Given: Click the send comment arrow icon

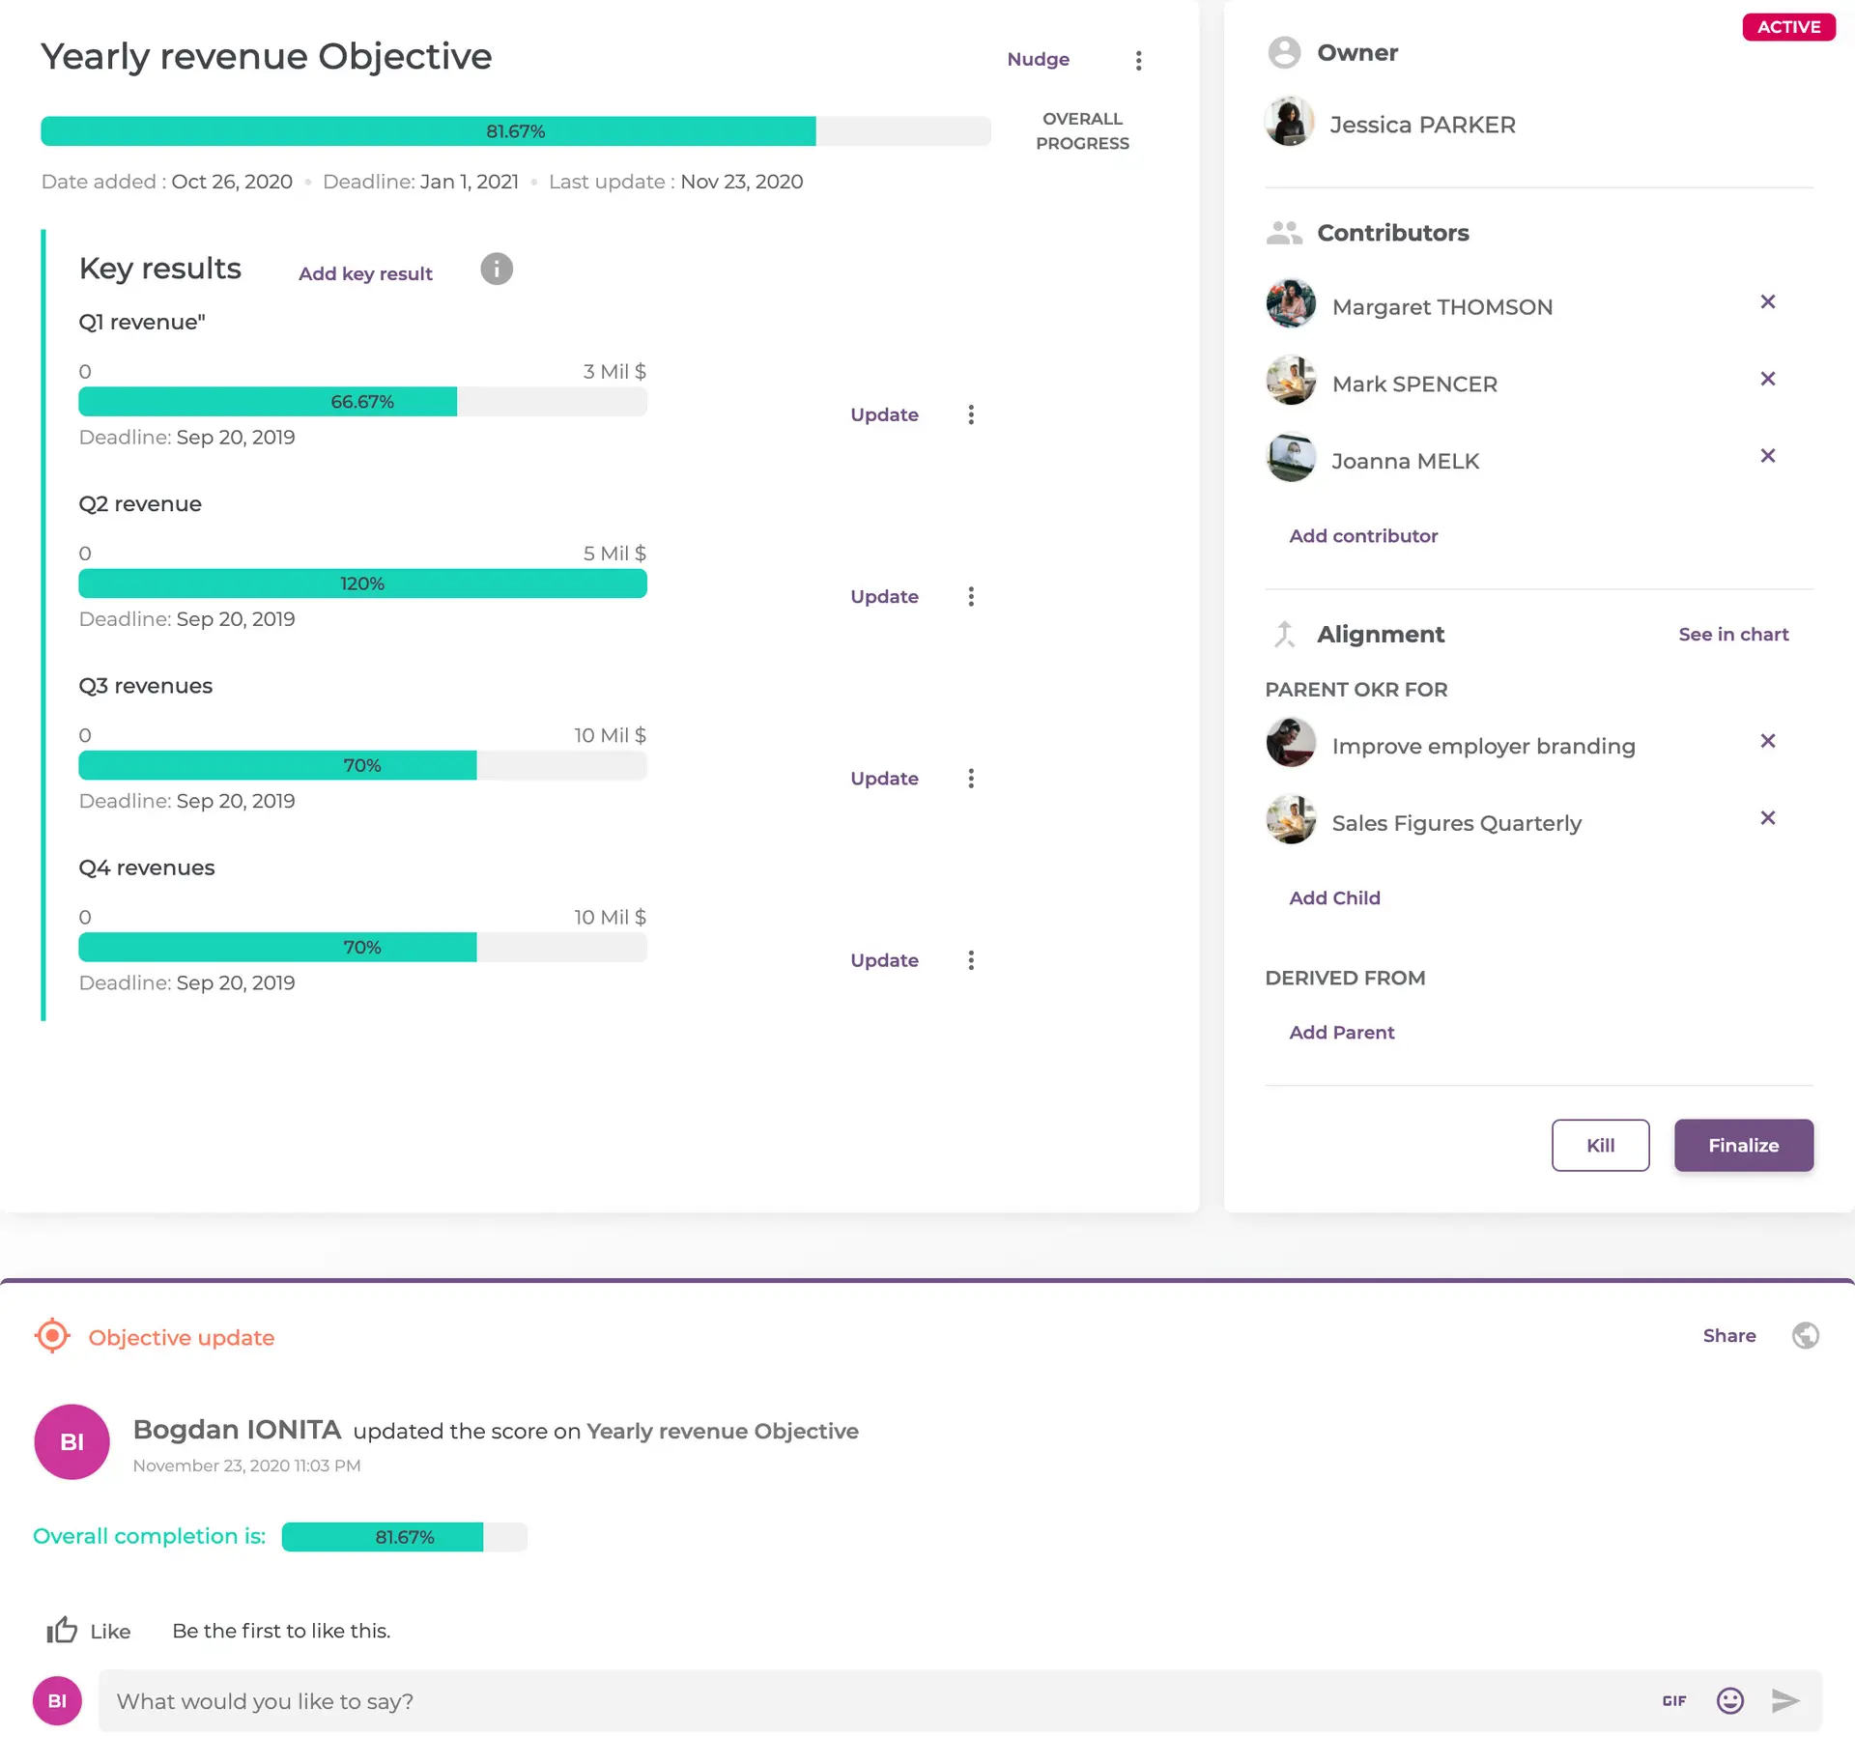Looking at the screenshot, I should 1784,1701.
